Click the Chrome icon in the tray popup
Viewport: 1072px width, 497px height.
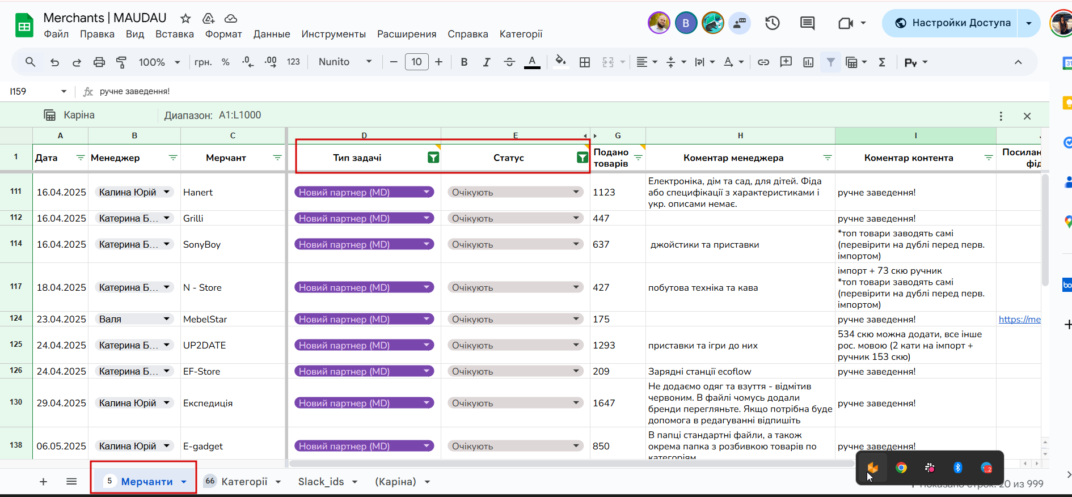pyautogui.click(x=901, y=468)
